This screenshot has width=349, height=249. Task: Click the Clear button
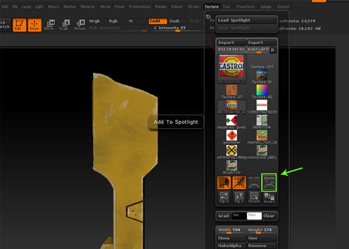[269, 216]
